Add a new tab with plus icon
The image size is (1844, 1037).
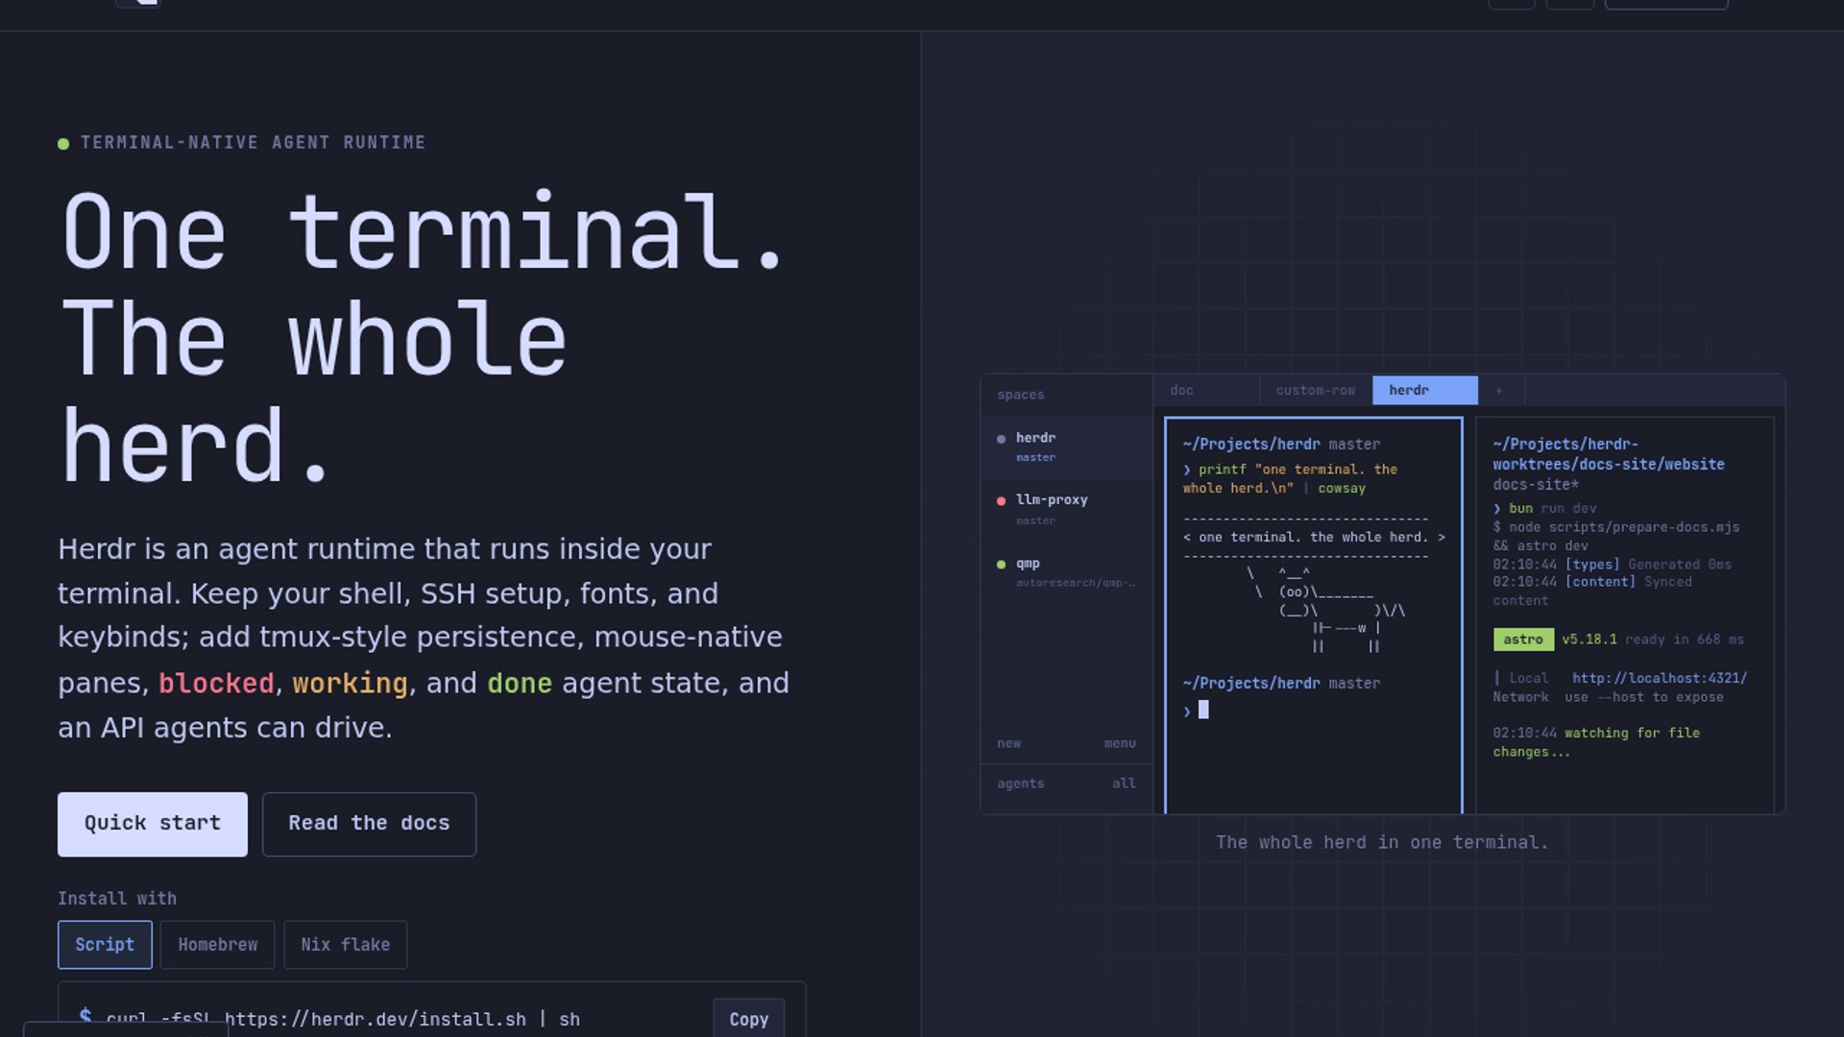point(1499,391)
